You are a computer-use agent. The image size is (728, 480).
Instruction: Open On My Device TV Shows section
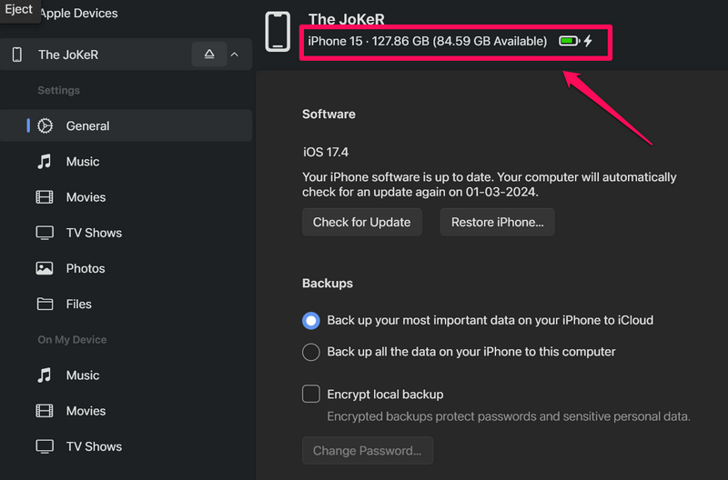tap(93, 446)
